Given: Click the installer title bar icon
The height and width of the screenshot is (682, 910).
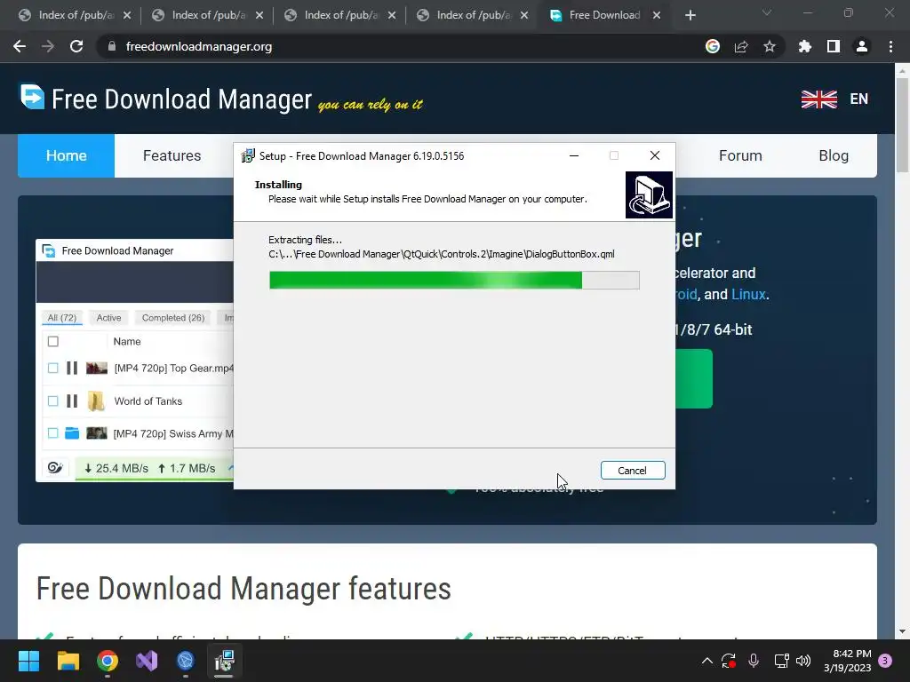Looking at the screenshot, I should coord(248,155).
